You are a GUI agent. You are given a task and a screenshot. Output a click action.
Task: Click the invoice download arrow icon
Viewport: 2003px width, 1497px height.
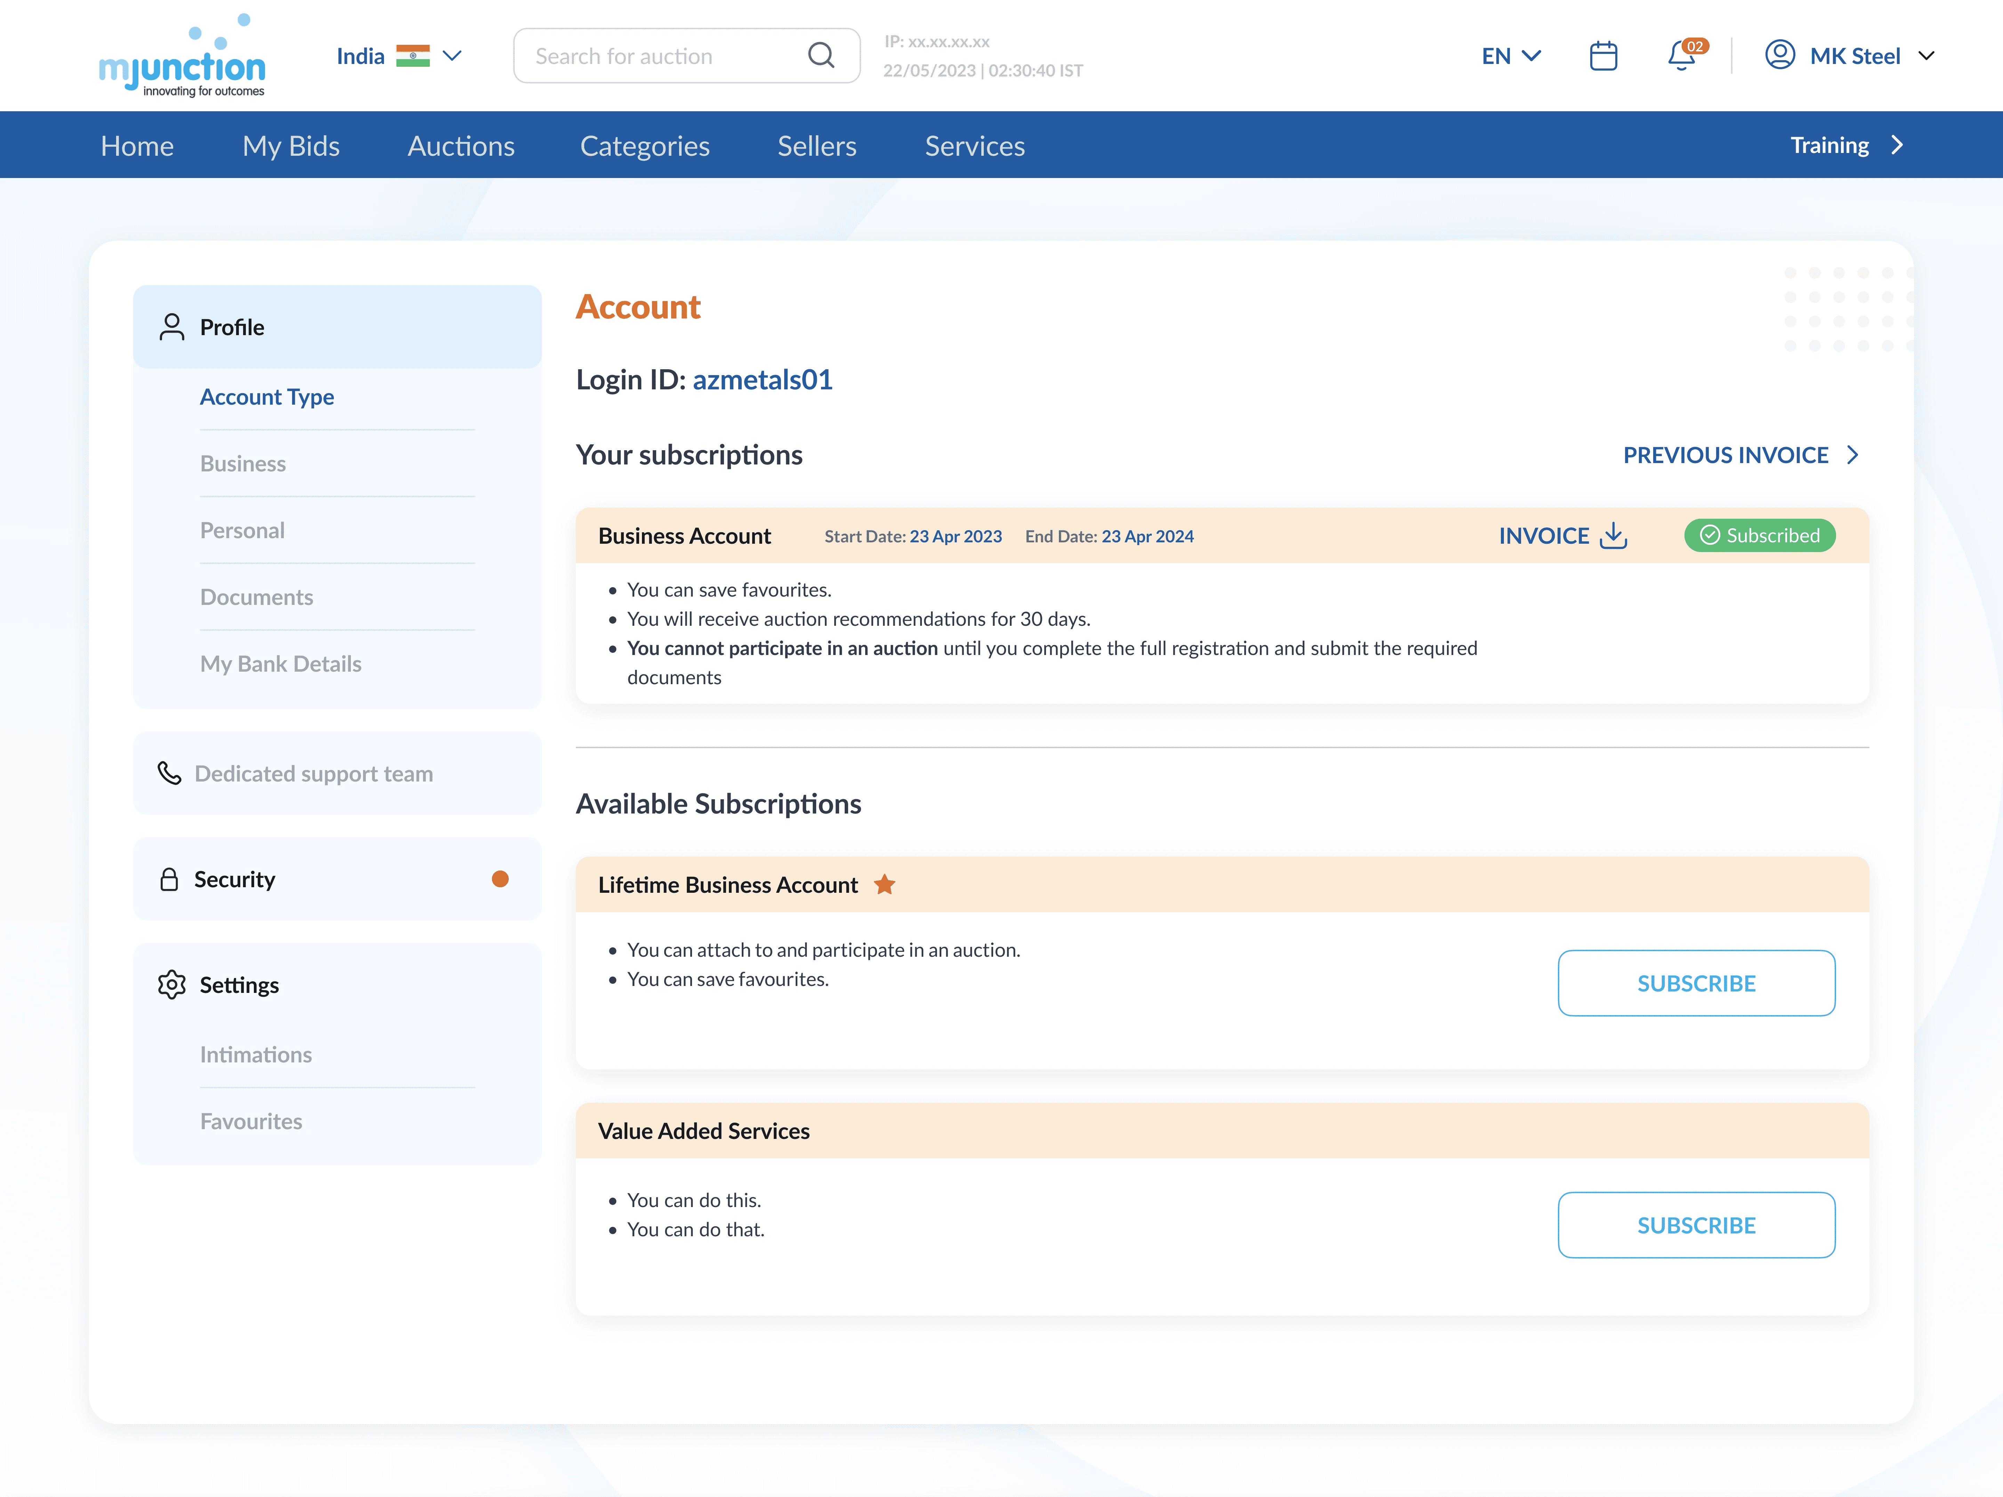[x=1614, y=536]
